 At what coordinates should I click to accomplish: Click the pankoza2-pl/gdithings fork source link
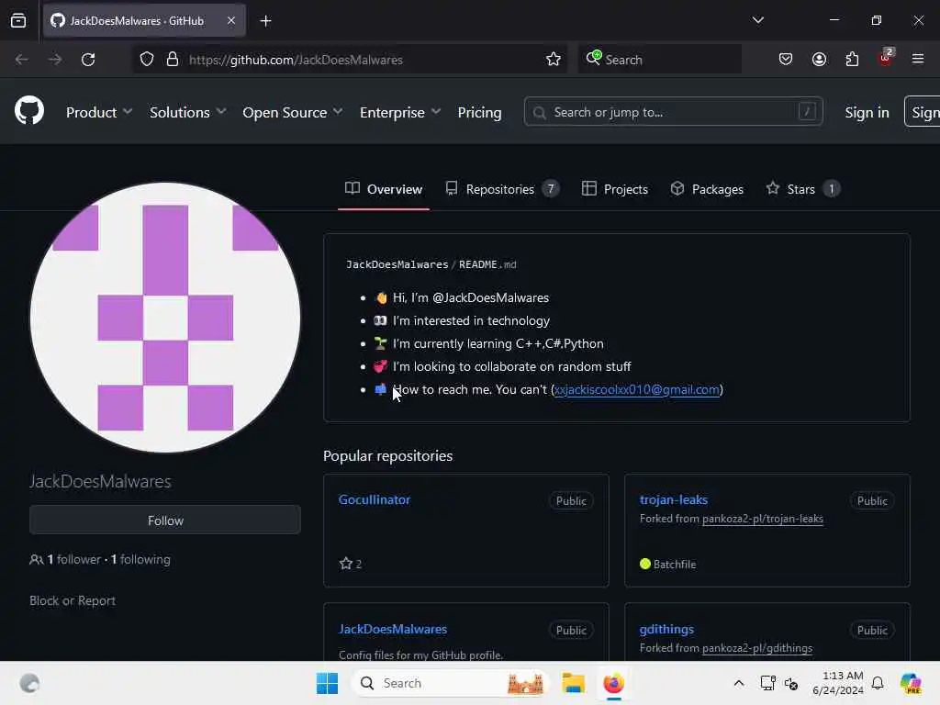click(x=757, y=648)
